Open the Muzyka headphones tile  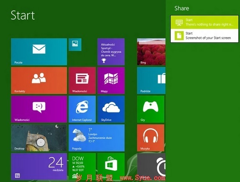coord(151,138)
